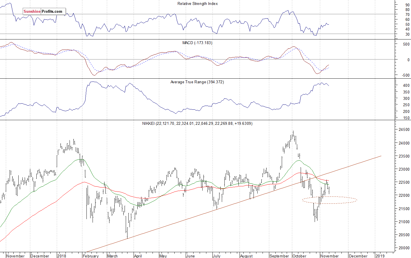This screenshot has height=258, width=411.
Task: Click the ATR axis value 250
Action: click(x=406, y=105)
